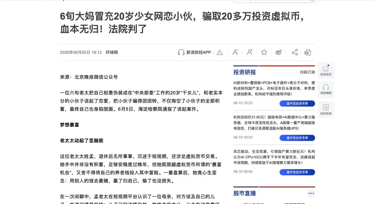Image resolution: width=375 pixels, height=204 pixels.
Task: Click the warning triangle report icon
Action: pos(220,52)
